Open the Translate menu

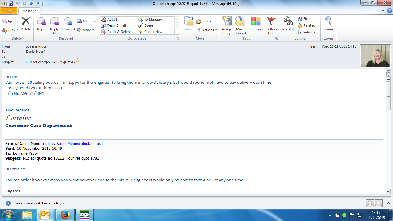point(288,26)
